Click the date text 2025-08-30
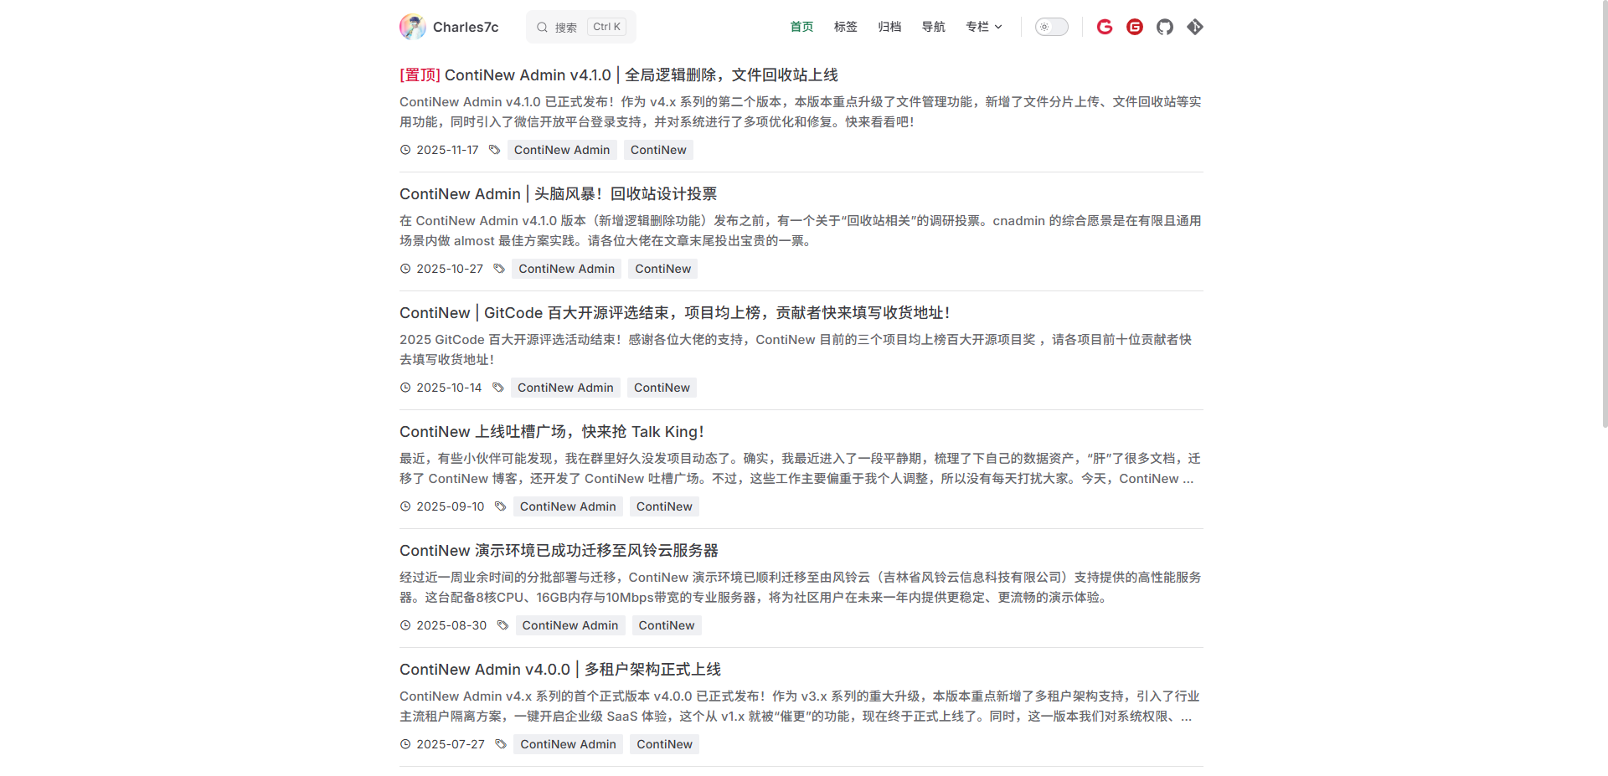Screen dimensions: 1608x776 tap(451, 625)
